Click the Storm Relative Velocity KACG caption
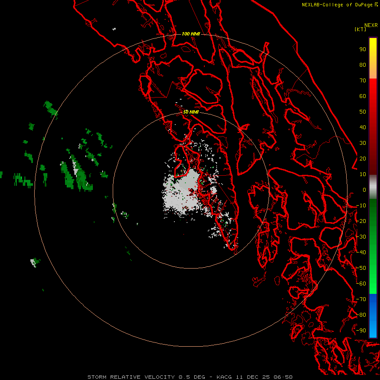The width and height of the screenshot is (380, 380). (x=190, y=377)
